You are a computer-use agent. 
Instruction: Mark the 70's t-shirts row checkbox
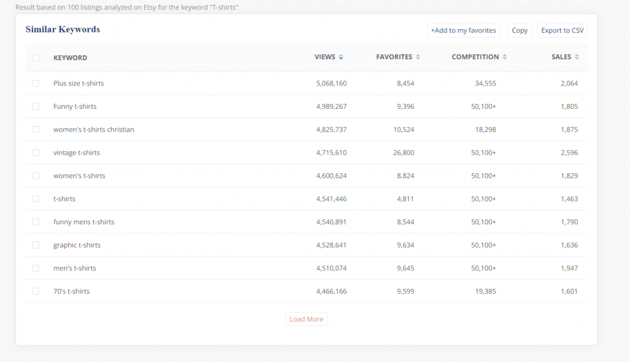[x=36, y=291]
